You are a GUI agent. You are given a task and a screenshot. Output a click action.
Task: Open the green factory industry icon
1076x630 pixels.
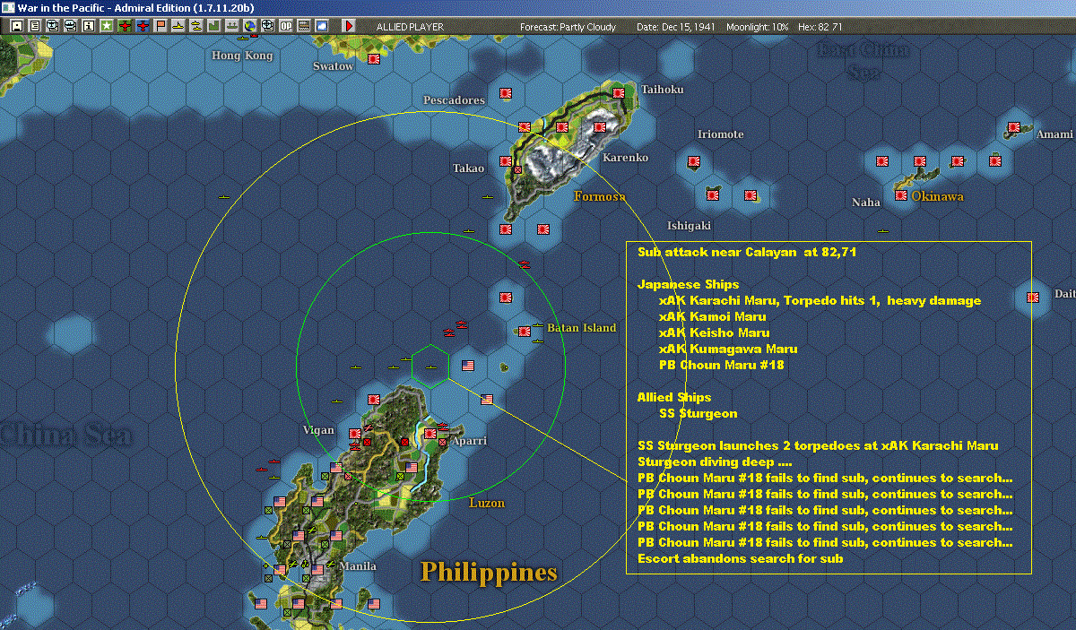pos(214,26)
